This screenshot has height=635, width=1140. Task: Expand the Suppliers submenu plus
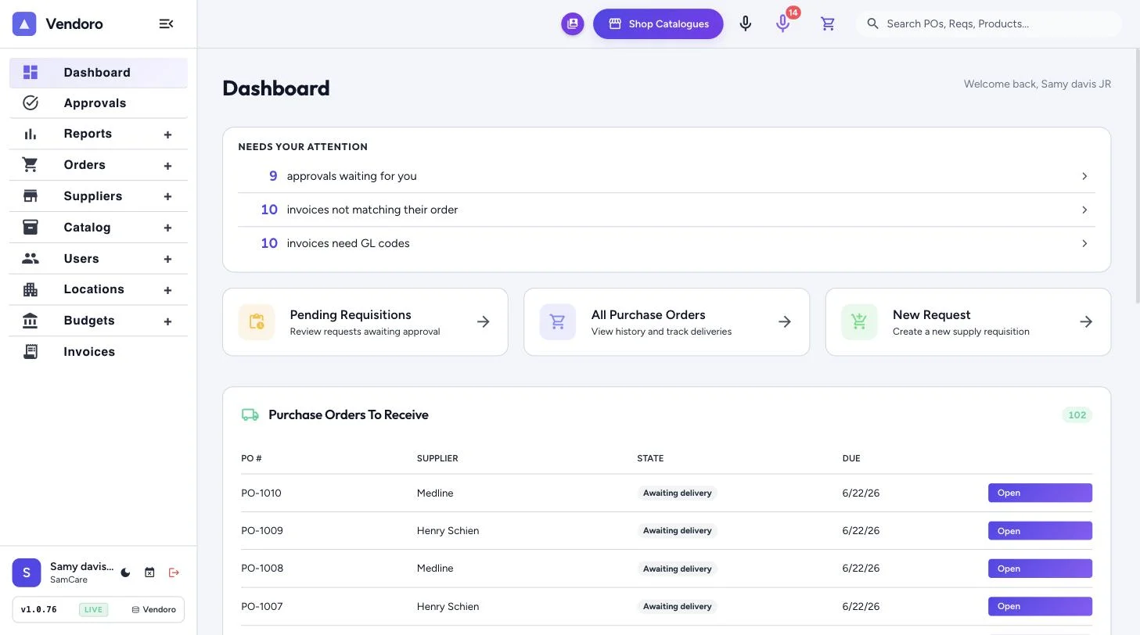pyautogui.click(x=167, y=197)
